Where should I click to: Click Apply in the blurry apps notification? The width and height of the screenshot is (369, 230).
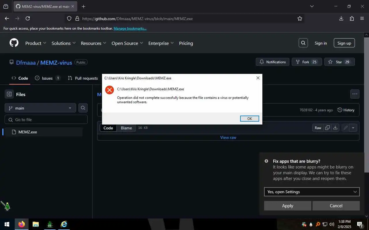287,206
